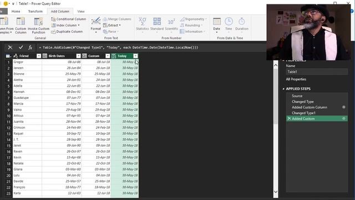Switch to the Home tab
This screenshot has height=200, width=355.
(16, 11)
